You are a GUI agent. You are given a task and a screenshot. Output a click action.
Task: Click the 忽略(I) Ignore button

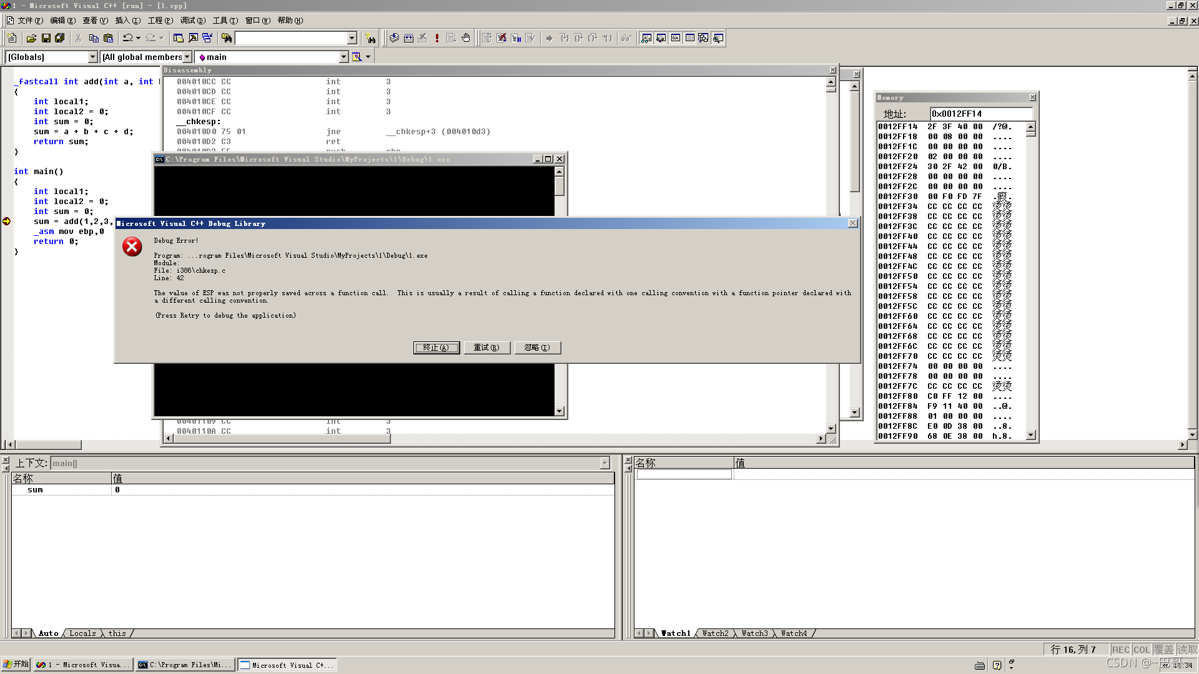point(537,348)
